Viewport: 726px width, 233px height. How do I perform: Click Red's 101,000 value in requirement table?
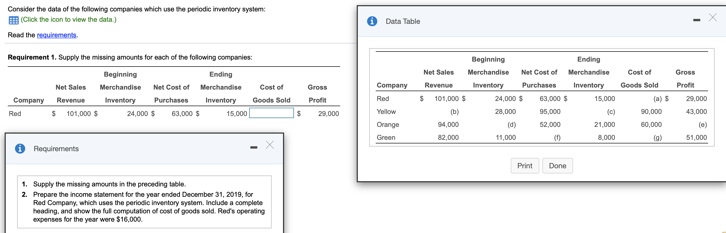click(x=79, y=114)
